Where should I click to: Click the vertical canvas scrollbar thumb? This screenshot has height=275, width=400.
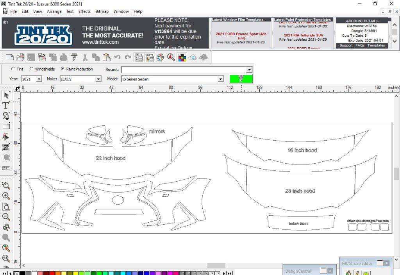[x=396, y=174]
